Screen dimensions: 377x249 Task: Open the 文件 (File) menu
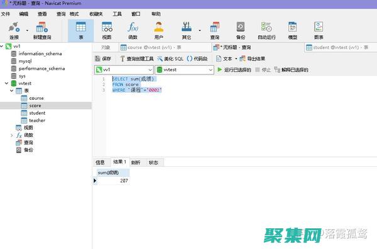(x=6, y=14)
